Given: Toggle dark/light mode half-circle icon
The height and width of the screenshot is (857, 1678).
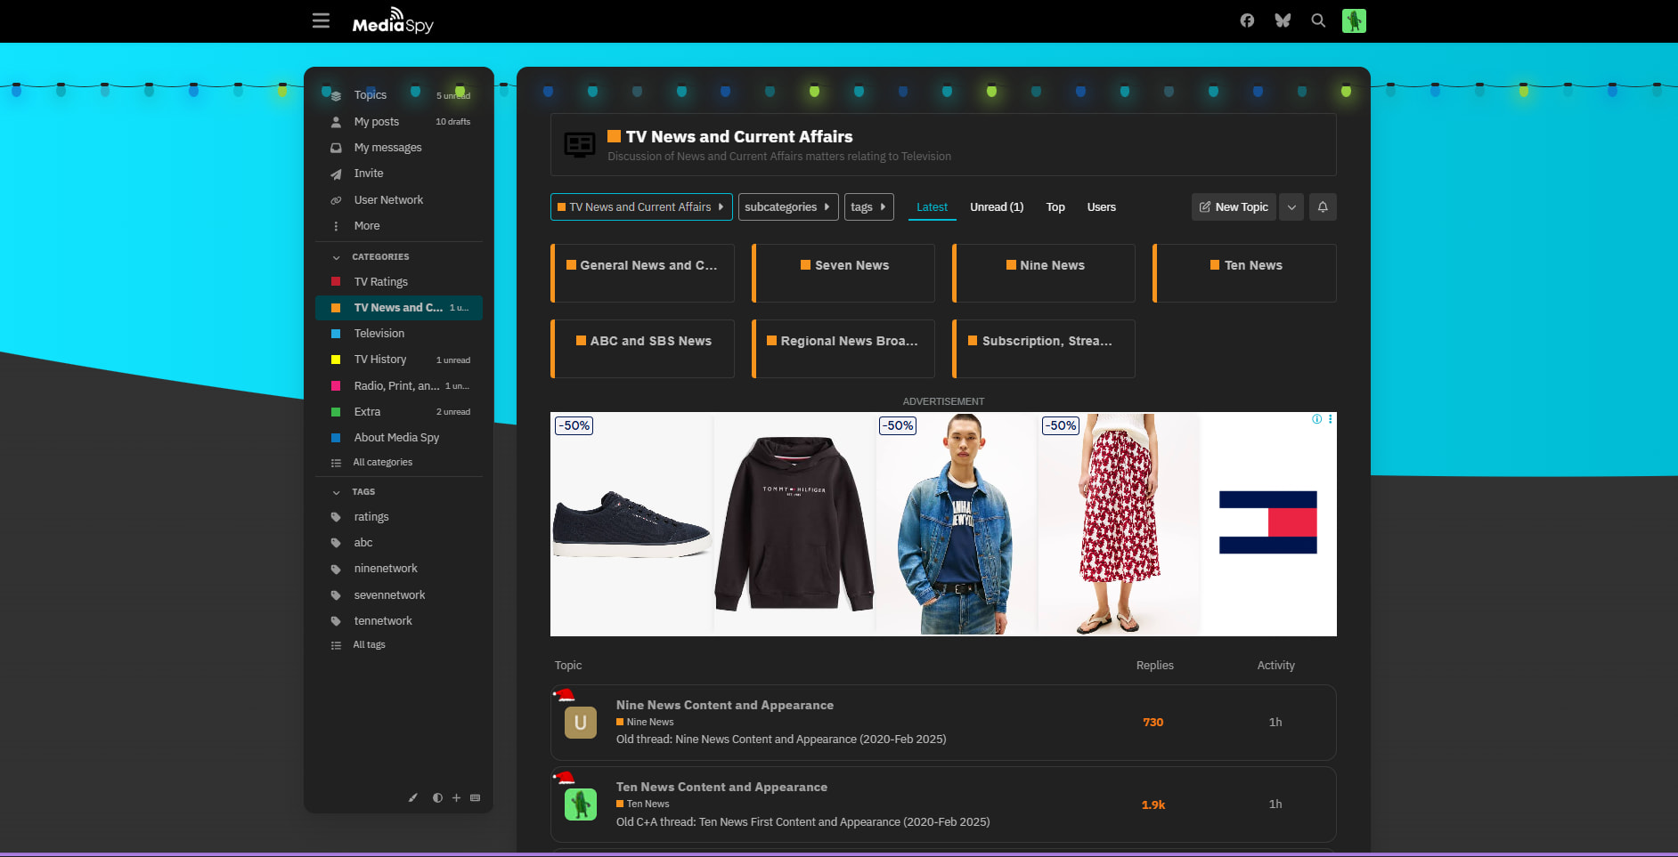Looking at the screenshot, I should pyautogui.click(x=437, y=797).
